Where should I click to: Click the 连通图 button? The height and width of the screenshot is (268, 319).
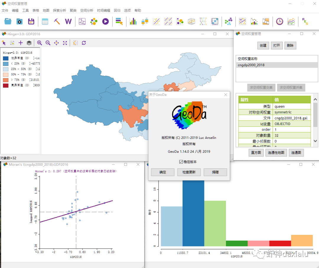pos(296,153)
